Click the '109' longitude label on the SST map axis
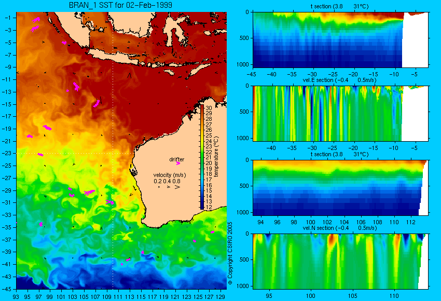441x301 pixels. tap(107, 296)
